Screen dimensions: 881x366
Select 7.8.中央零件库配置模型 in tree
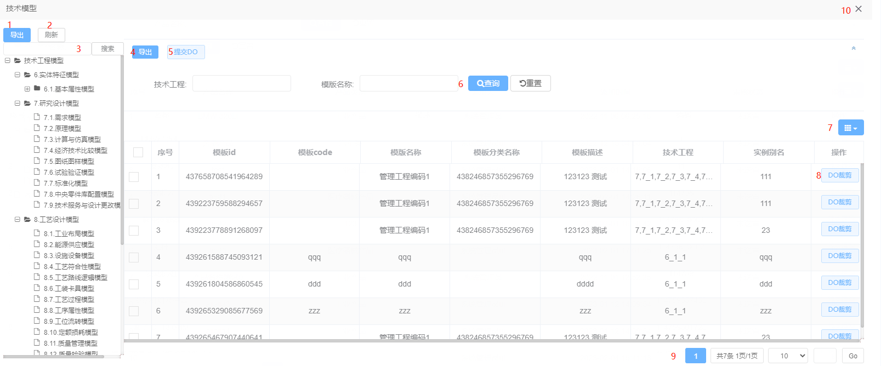(x=79, y=195)
